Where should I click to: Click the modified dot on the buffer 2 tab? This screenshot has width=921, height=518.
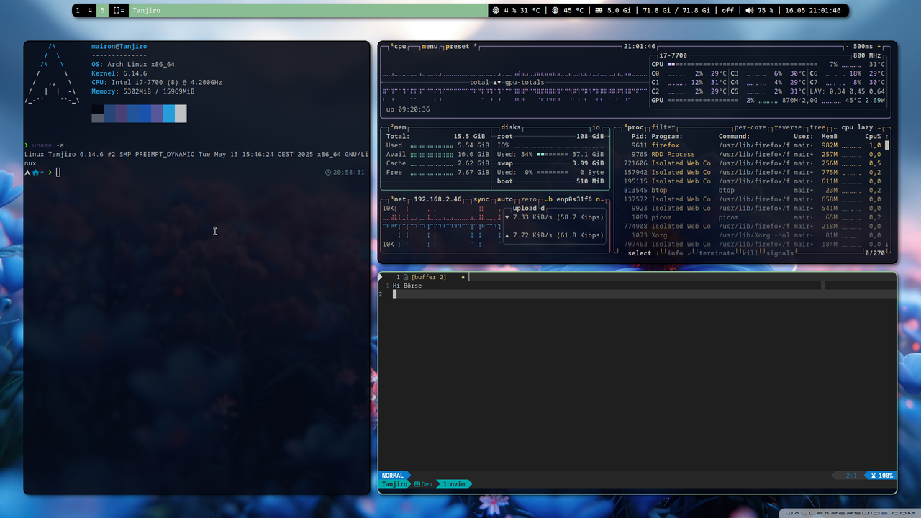click(x=463, y=277)
